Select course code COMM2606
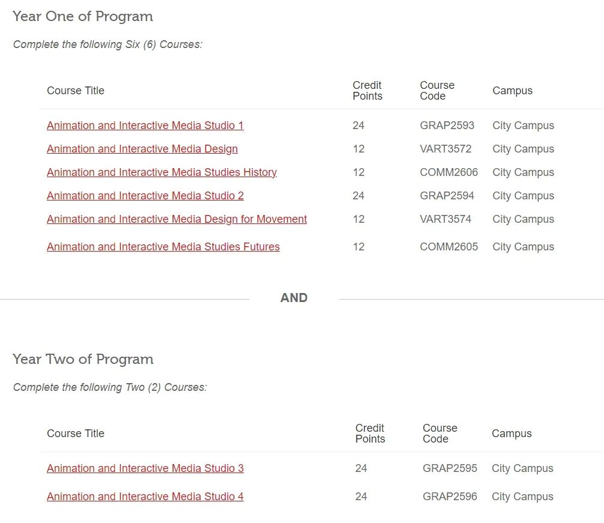 point(448,172)
